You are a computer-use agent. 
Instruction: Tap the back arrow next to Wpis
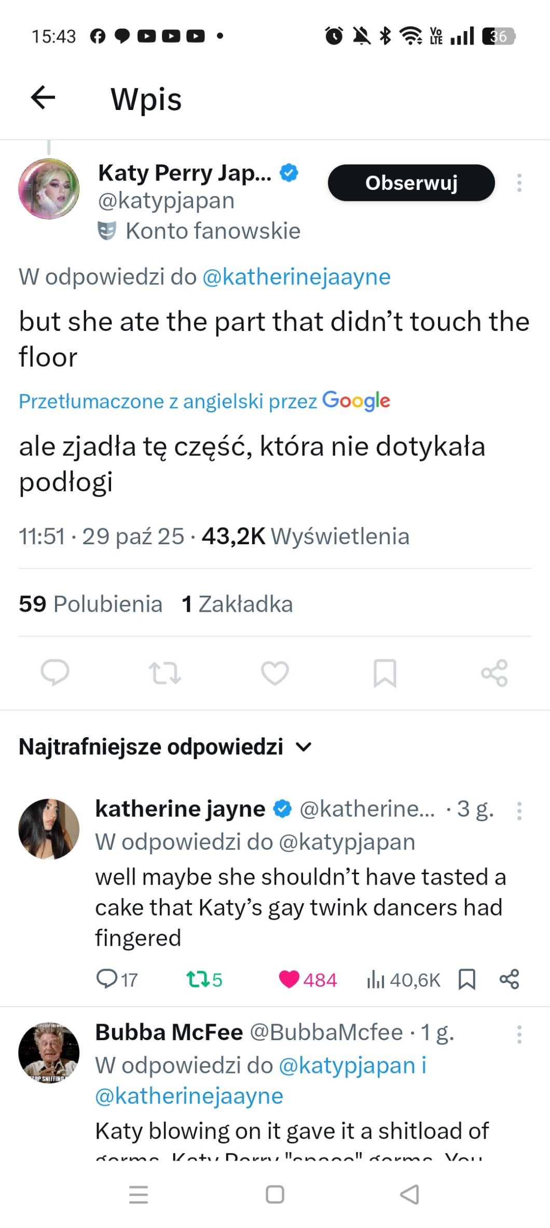pyautogui.click(x=43, y=98)
